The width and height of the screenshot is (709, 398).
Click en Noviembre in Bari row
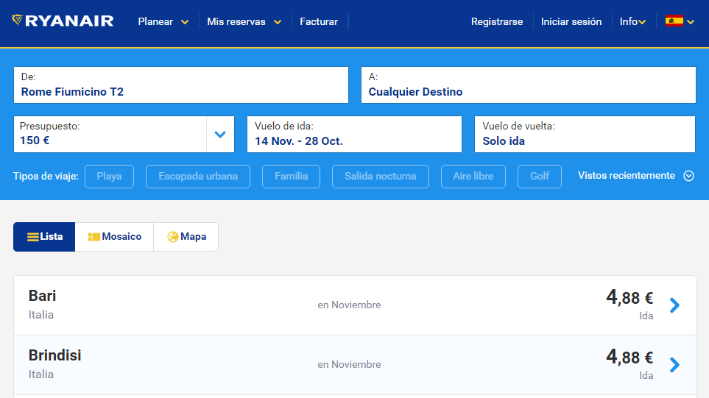click(x=349, y=305)
